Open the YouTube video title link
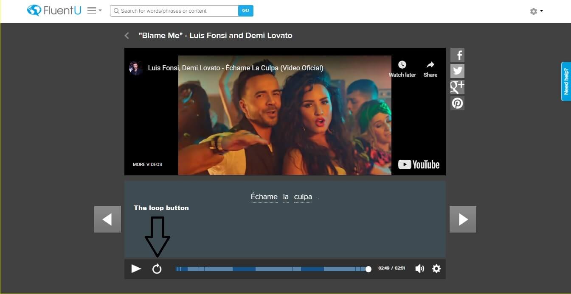 (x=236, y=68)
